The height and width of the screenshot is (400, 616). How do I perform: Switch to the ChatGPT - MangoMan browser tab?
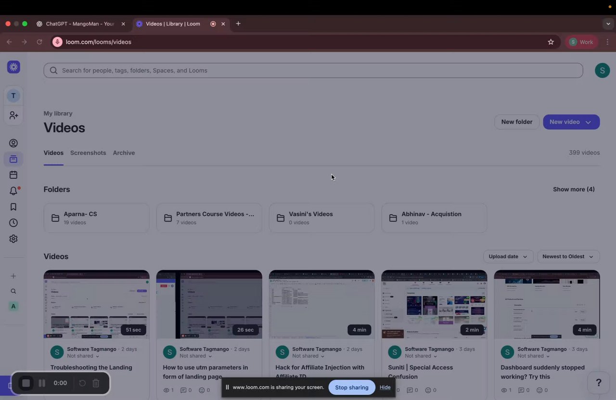click(80, 24)
